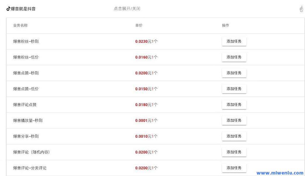Click the pointing finger hand icon

pyautogui.click(x=301, y=9)
